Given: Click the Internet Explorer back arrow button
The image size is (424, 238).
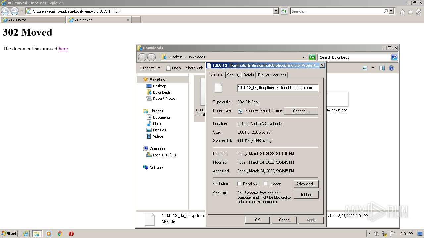Looking at the screenshot, I should [5, 11].
